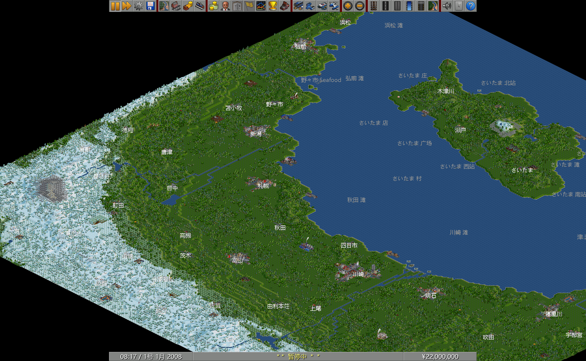Select the 川崎 town label
This screenshot has height=361, width=586.
[x=358, y=274]
